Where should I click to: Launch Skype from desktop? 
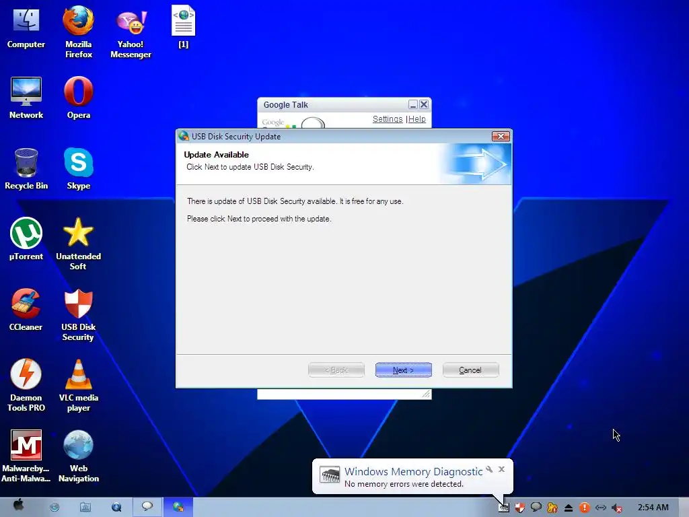pyautogui.click(x=78, y=169)
